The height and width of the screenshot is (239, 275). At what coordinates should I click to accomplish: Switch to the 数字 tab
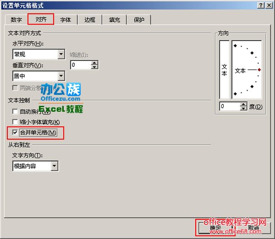[x=16, y=20]
